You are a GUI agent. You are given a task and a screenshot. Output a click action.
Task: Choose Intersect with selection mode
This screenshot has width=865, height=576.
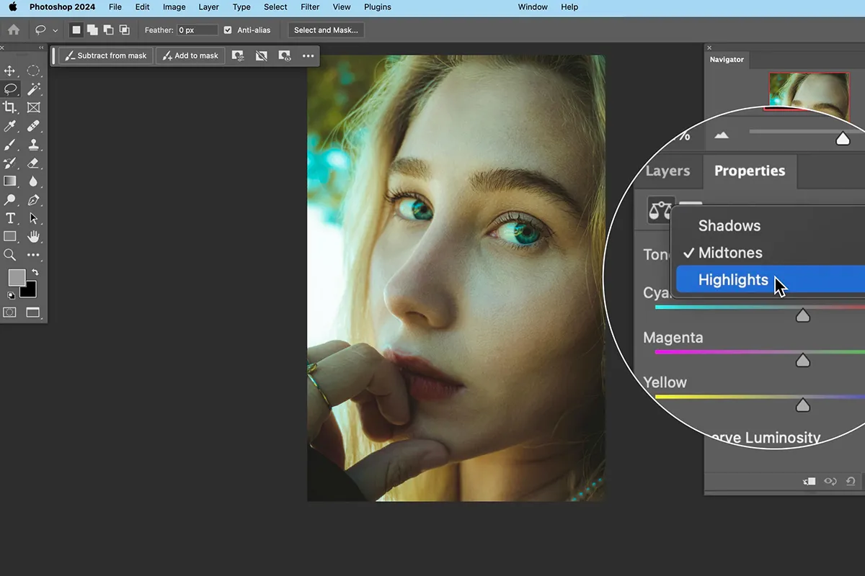click(x=125, y=30)
